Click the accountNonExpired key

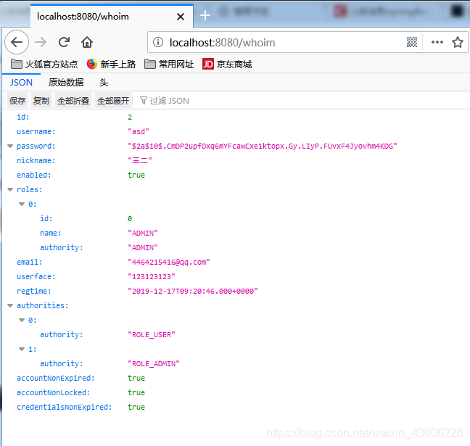point(56,379)
